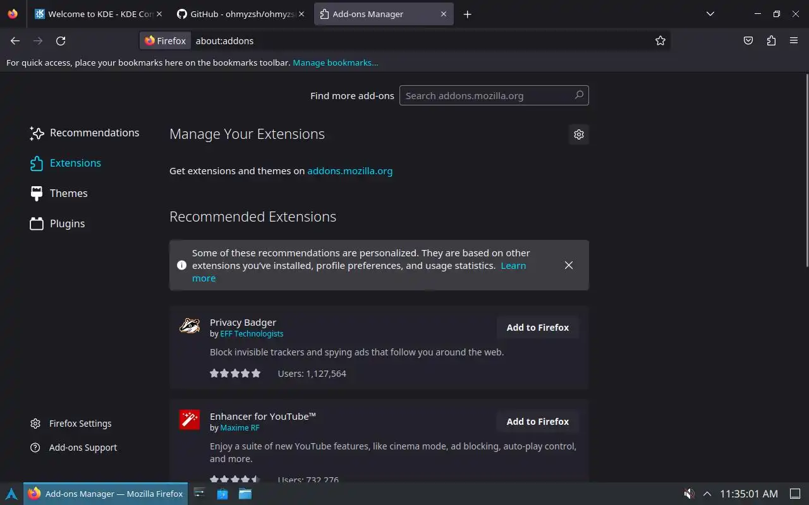Click the Firefox identity badge in address bar

(x=166, y=40)
